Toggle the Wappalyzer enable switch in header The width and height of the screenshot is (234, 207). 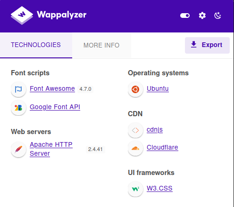(185, 16)
